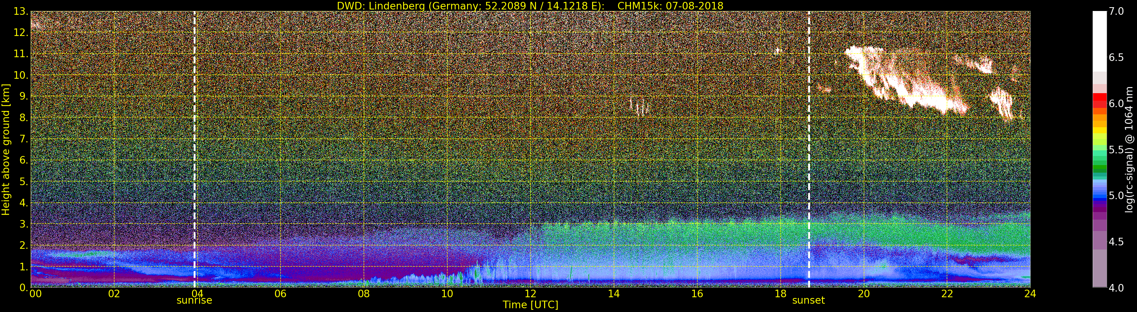This screenshot has height=312, width=1137.
Task: Click the small white streaks near 14:30 UTC
Action: (639, 106)
